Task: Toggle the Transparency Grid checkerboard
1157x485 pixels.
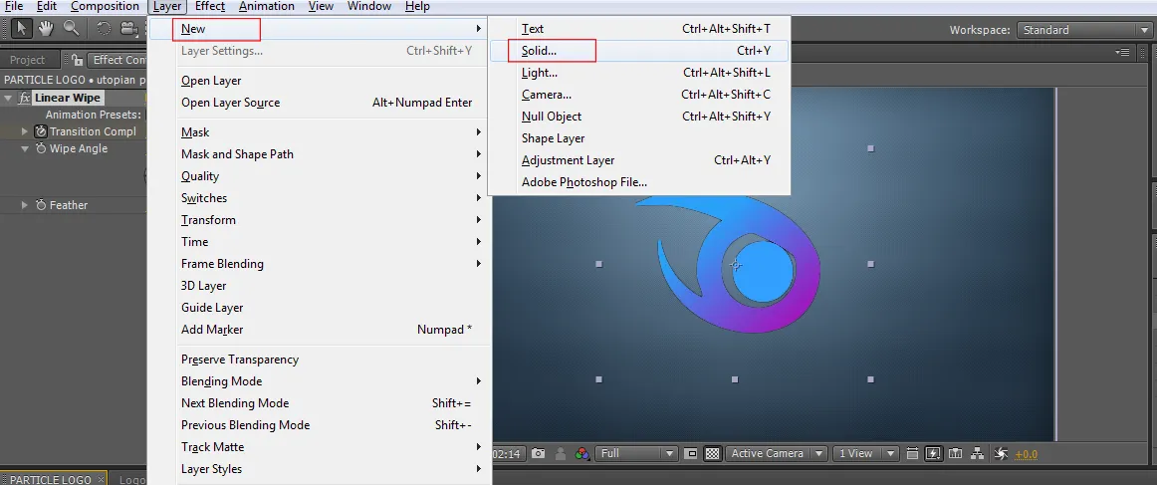Action: click(x=712, y=453)
